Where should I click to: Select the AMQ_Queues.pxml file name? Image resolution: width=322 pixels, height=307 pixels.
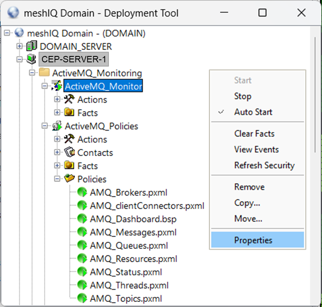tap(129, 246)
